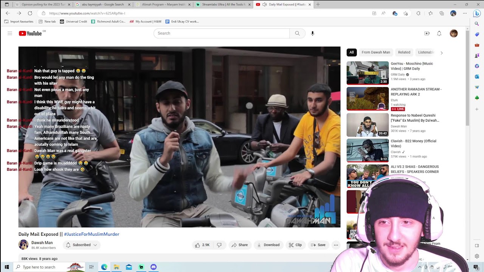484x272 pixels.
Task: Show more filter chips with right chevron
Action: pos(441,53)
